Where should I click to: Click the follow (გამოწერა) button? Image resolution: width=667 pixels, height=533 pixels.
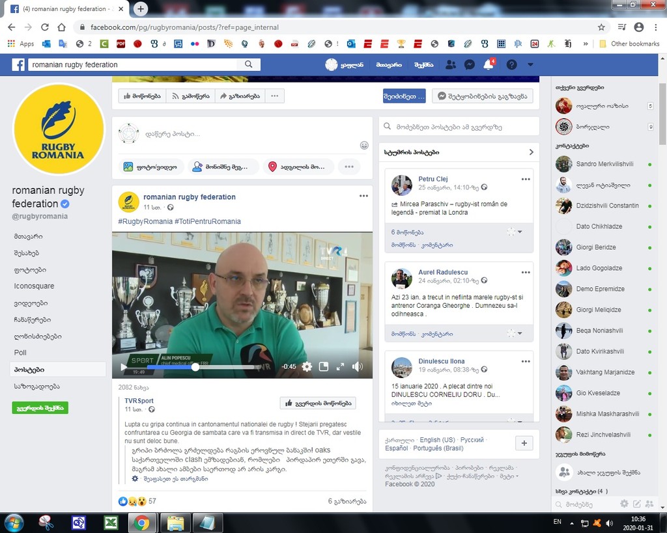[191, 96]
